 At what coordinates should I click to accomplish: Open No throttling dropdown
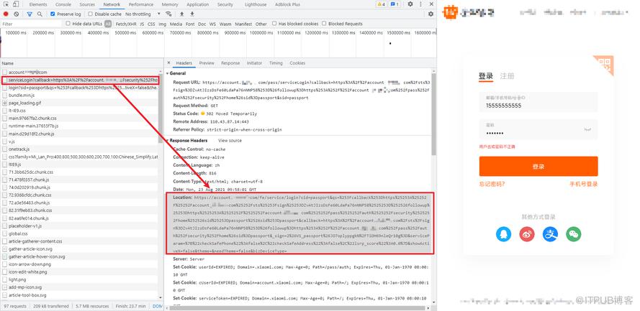tap(143, 14)
